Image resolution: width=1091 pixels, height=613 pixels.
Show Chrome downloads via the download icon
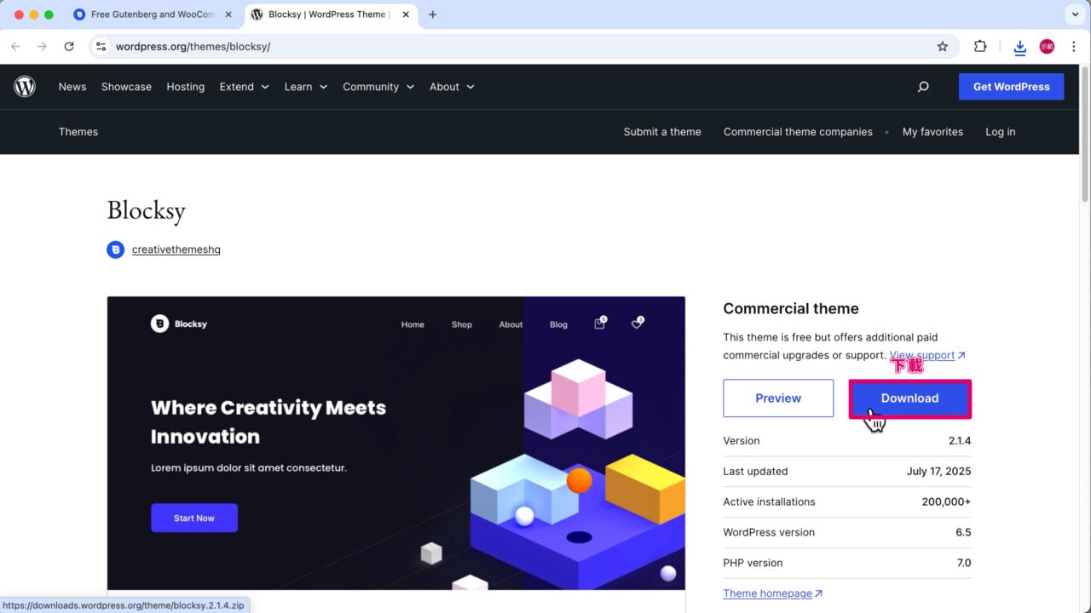(x=1019, y=48)
